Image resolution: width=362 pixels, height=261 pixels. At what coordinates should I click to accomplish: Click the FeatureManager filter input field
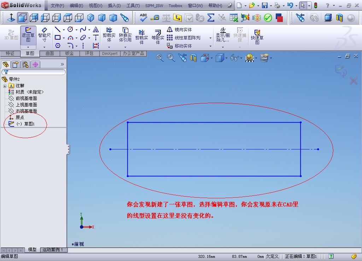(x=34, y=72)
